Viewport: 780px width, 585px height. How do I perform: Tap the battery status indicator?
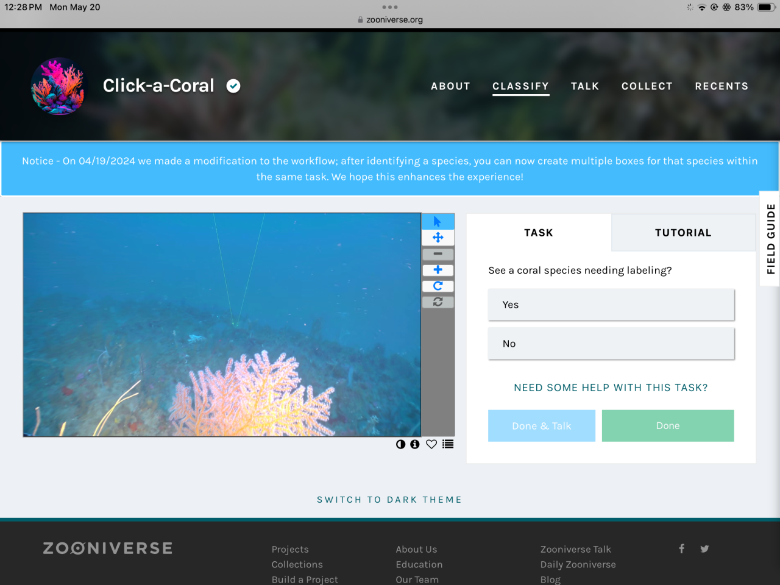(766, 7)
